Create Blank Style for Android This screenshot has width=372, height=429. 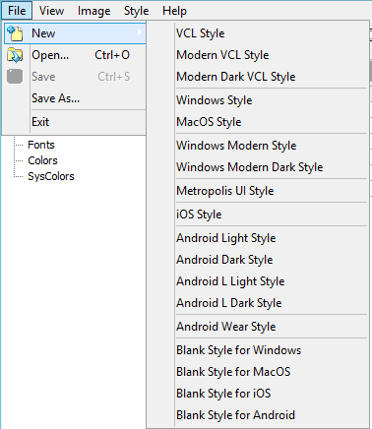pyautogui.click(x=258, y=415)
